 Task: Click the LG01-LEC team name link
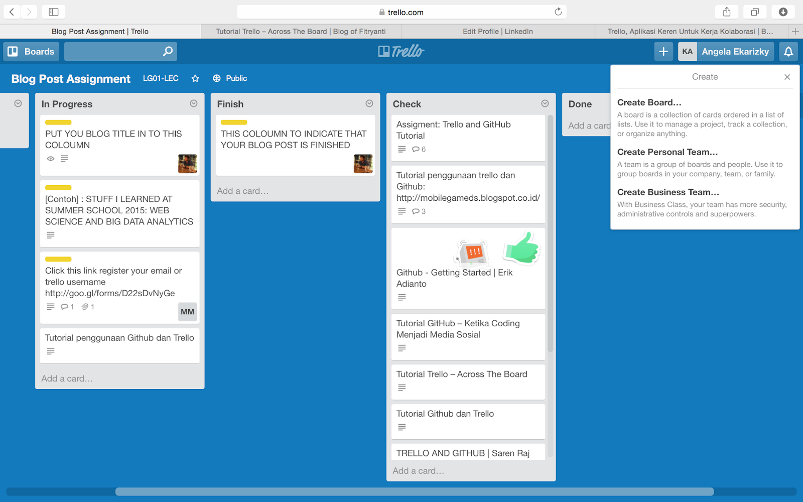point(161,78)
